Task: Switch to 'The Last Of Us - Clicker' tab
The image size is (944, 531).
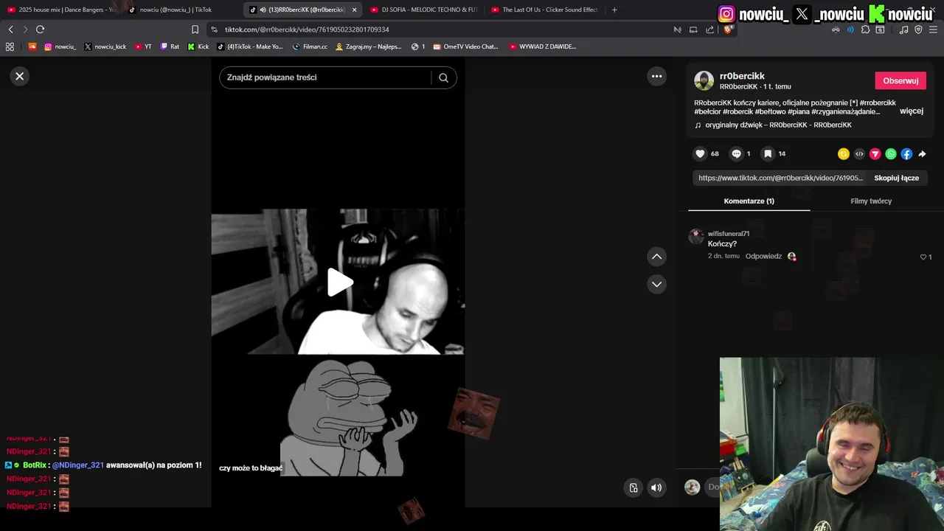Action: 544,10
